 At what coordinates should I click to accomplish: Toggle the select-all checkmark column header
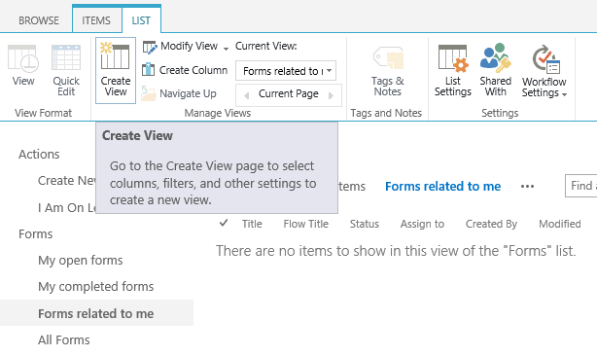click(x=224, y=223)
